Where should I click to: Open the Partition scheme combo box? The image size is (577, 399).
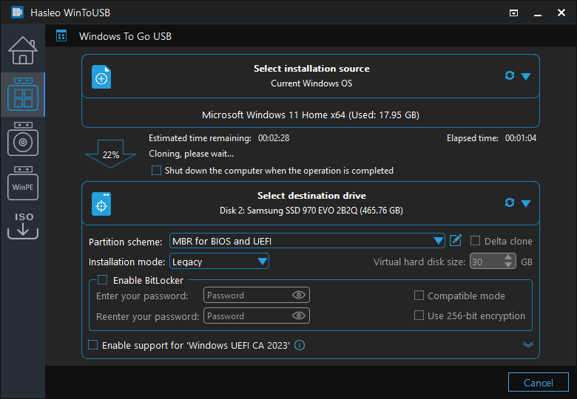point(307,241)
